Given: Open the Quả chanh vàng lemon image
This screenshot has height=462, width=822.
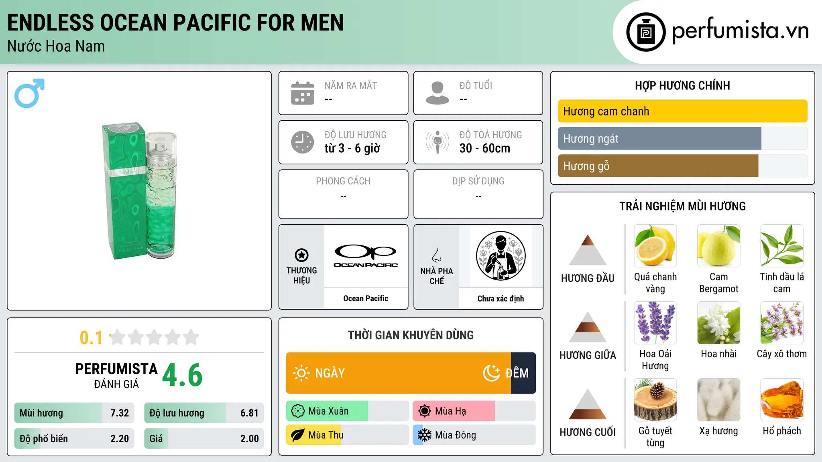Looking at the screenshot, I should (x=655, y=246).
